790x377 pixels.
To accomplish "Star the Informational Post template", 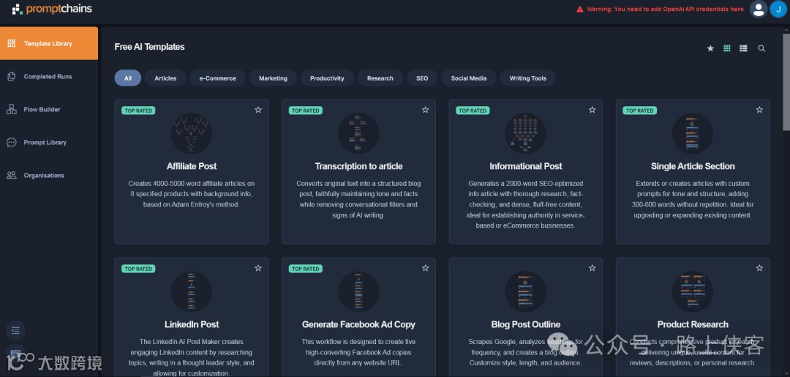I will pos(592,110).
